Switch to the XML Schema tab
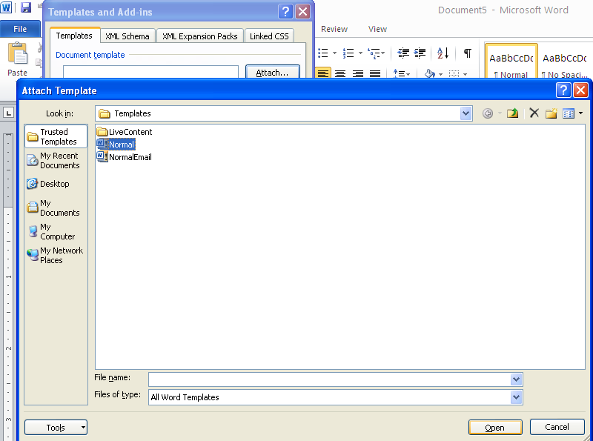Image resolution: width=593 pixels, height=441 pixels. coord(127,36)
